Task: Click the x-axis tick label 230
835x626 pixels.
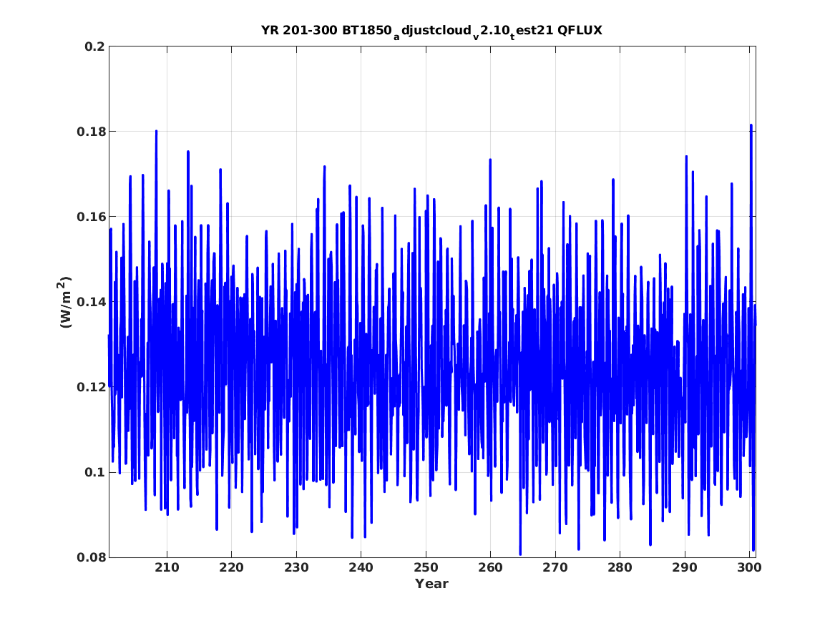Action: click(296, 567)
